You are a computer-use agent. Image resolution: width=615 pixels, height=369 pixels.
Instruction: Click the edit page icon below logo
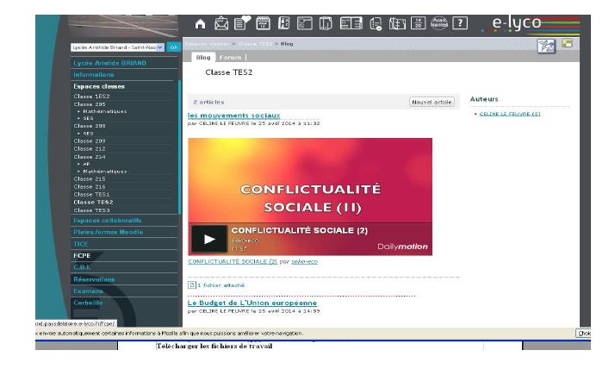[545, 45]
